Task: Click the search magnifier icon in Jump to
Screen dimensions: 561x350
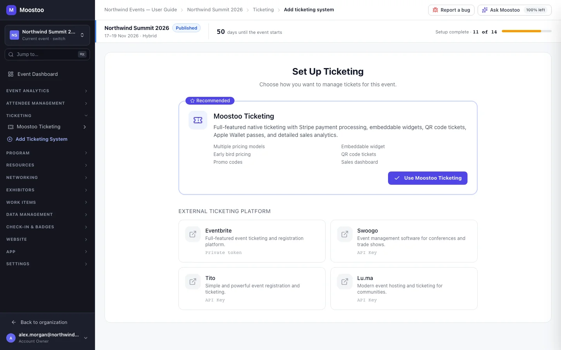Action: [x=11, y=54]
